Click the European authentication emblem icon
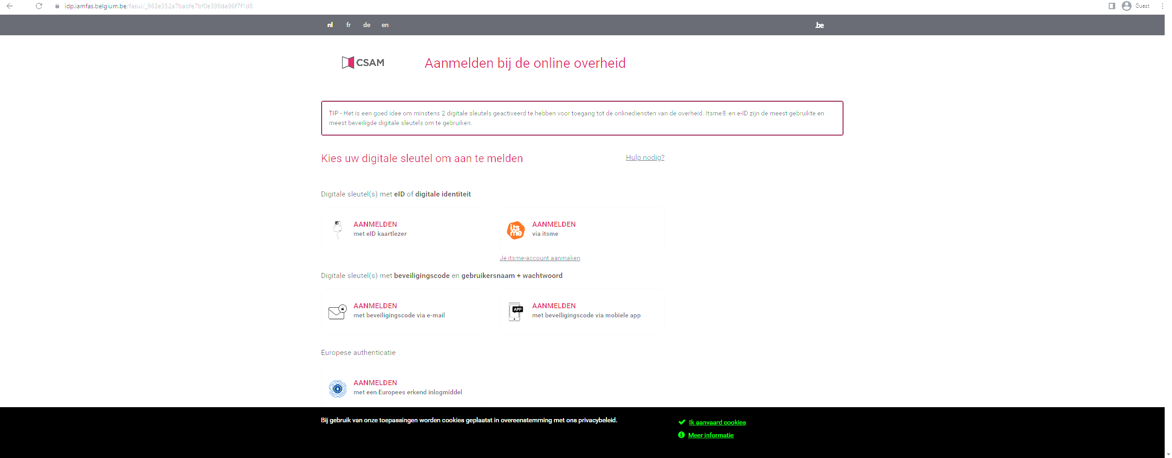 (338, 388)
